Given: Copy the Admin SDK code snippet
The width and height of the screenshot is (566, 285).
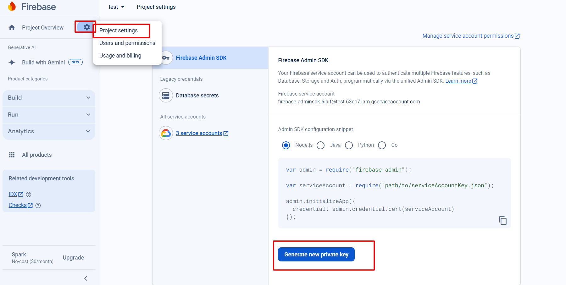Looking at the screenshot, I should tap(502, 221).
